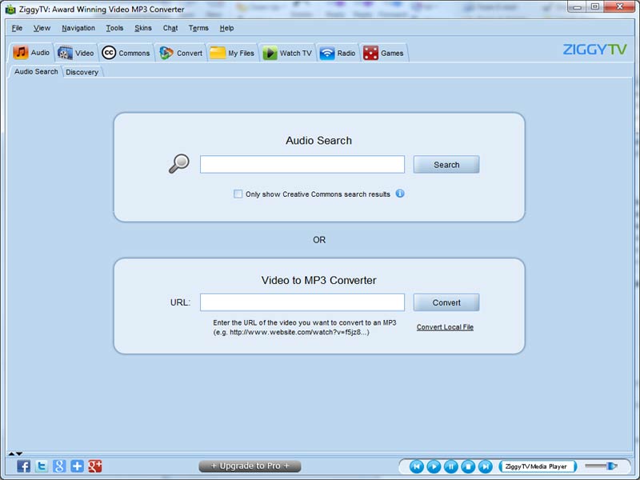This screenshot has height=480, width=640.
Task: Click the magnifying glass icon in Audio Search
Action: click(x=179, y=164)
